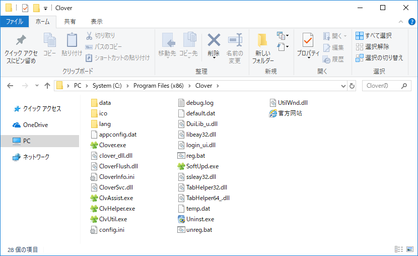Click the new folder icon in ribbon
The image size is (418, 256).
pyautogui.click(x=262, y=40)
